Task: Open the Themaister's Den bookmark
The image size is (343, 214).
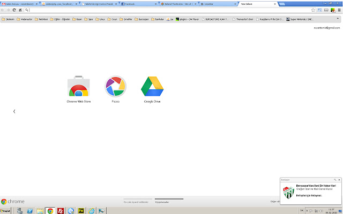Action: pyautogui.click(x=243, y=19)
